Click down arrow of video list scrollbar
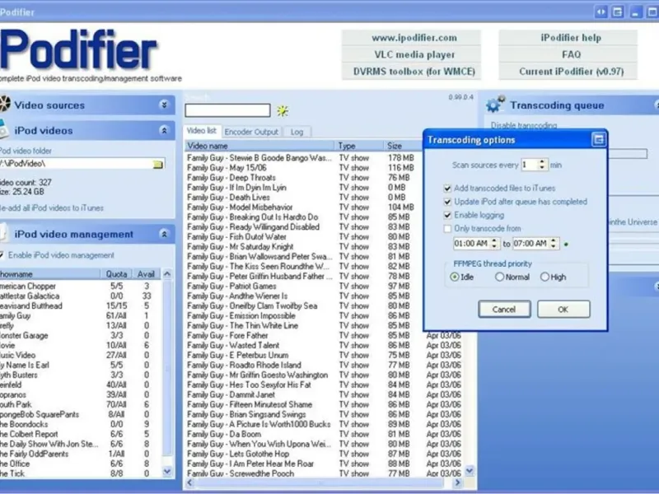659x494 pixels. [x=470, y=471]
